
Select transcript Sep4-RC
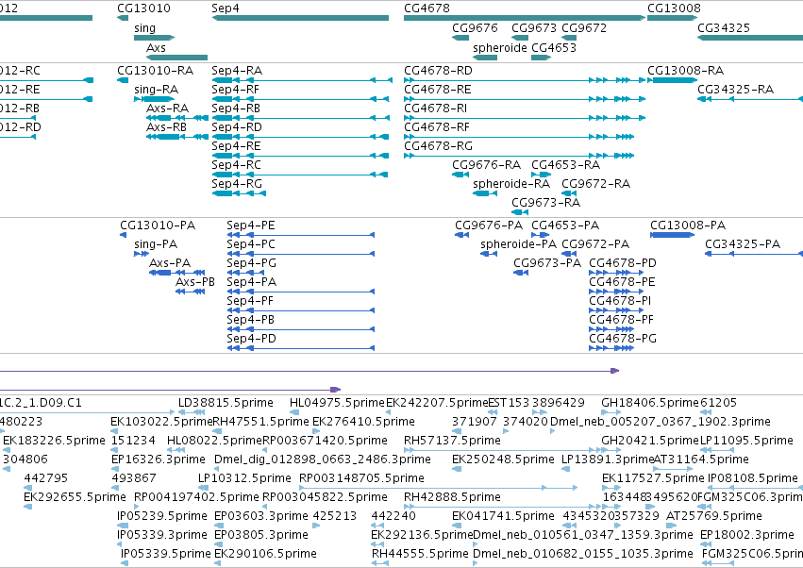tap(300, 175)
